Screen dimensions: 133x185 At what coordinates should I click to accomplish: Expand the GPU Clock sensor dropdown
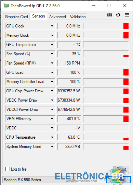click(x=52, y=26)
